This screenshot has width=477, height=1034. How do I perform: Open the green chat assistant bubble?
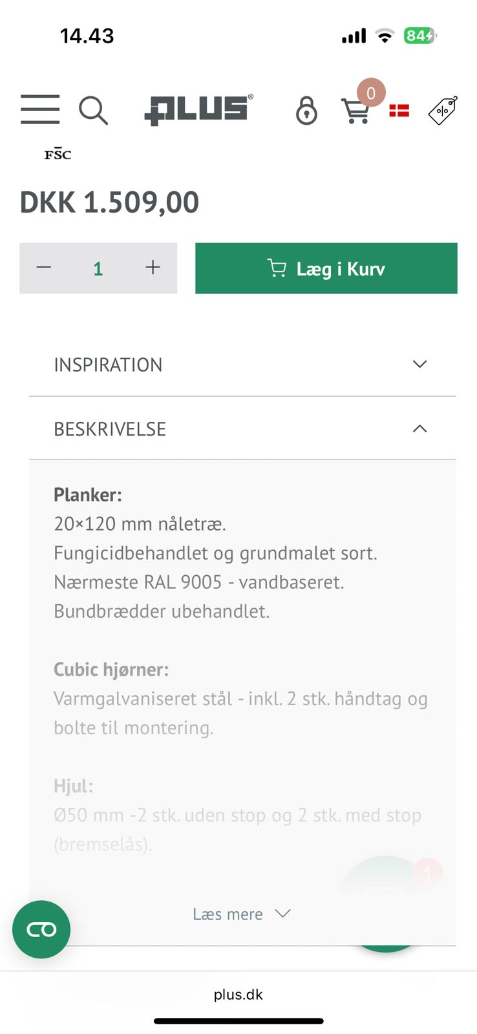tap(41, 929)
